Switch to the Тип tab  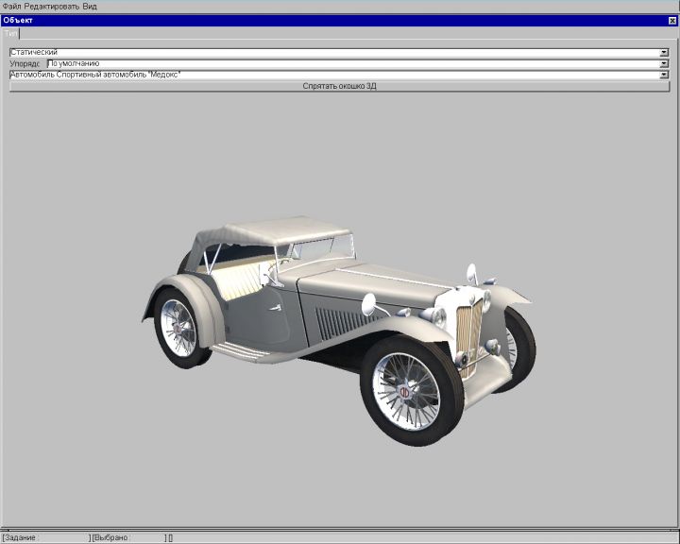(x=11, y=33)
